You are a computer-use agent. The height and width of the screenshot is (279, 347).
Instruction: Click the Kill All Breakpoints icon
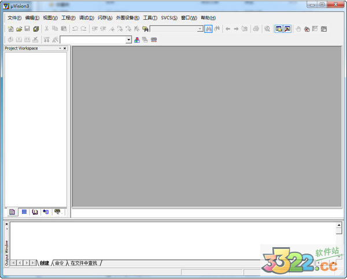tap(307, 29)
